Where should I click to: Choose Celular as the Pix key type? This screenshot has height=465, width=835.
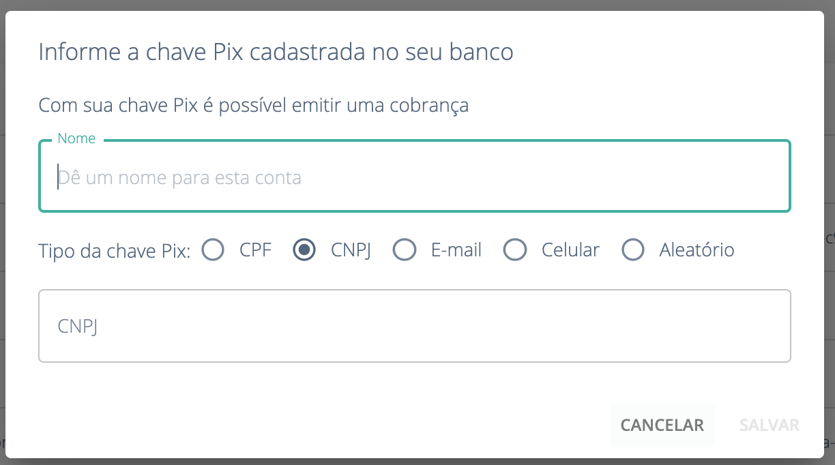(515, 250)
